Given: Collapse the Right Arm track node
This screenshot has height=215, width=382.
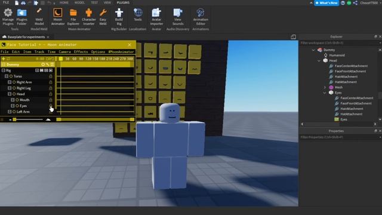Looking at the screenshot, I should pos(10,82).
